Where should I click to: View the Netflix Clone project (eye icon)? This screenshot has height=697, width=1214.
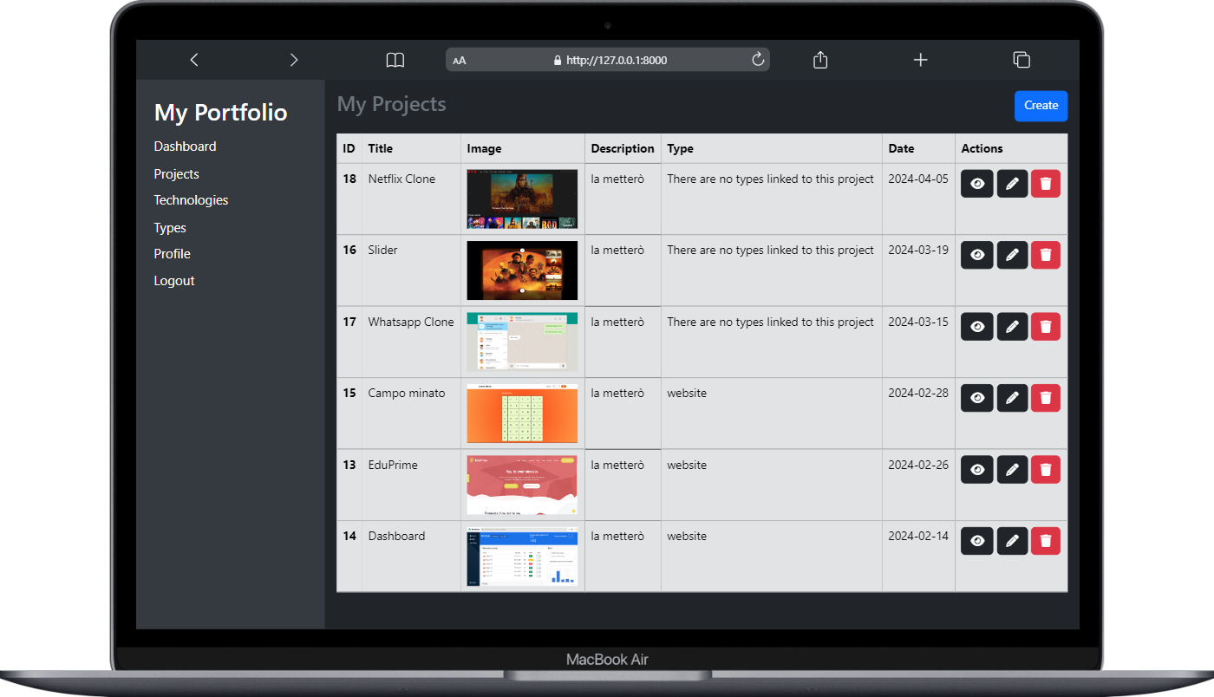click(x=977, y=184)
